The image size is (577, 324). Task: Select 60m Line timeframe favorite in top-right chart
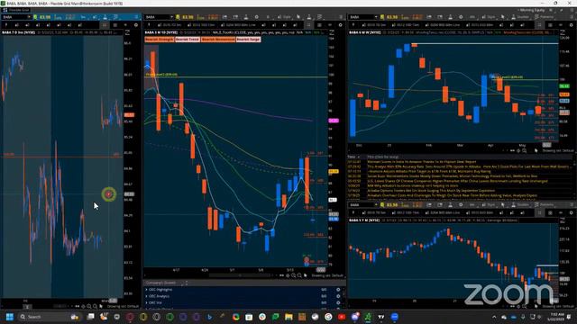pyautogui.click(x=443, y=25)
